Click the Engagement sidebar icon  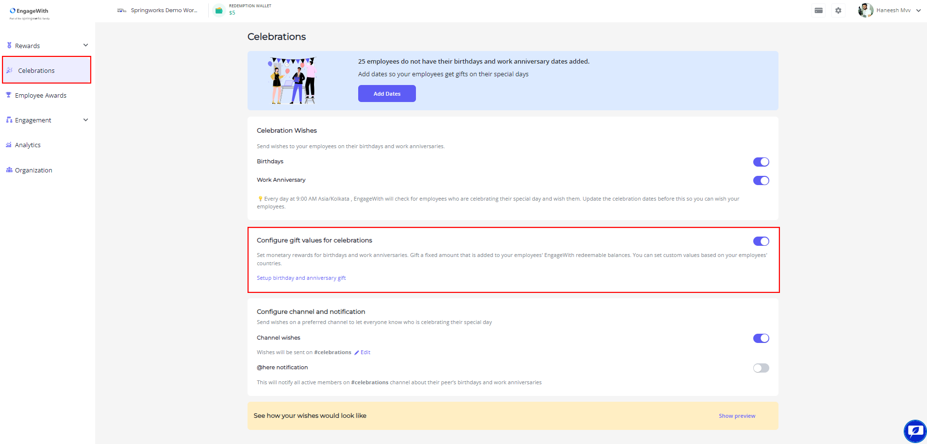coord(9,120)
